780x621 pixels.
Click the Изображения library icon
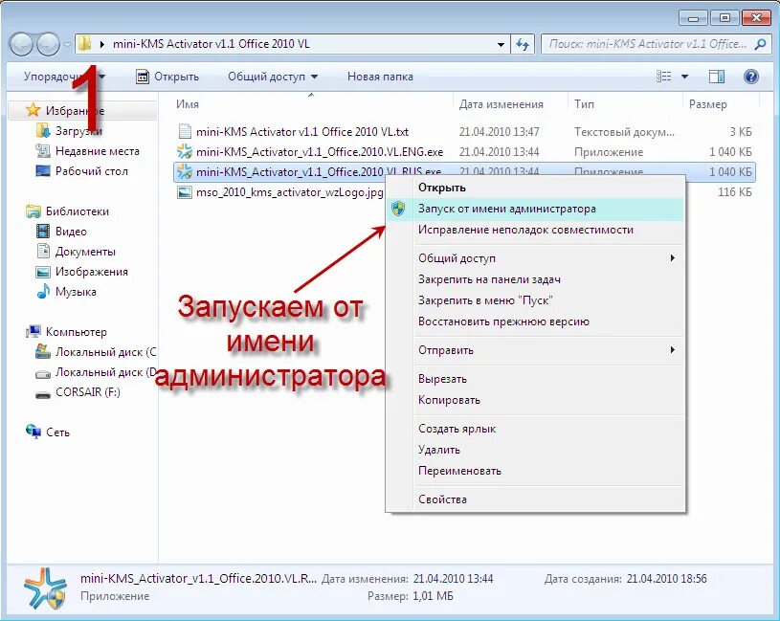[43, 272]
